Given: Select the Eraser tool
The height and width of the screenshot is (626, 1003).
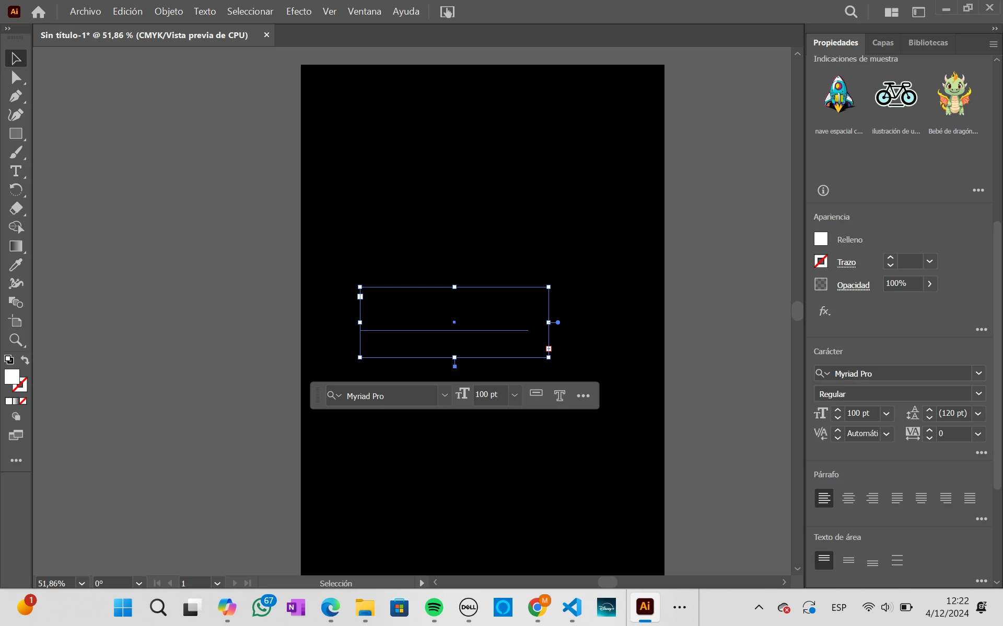Looking at the screenshot, I should pos(16,209).
